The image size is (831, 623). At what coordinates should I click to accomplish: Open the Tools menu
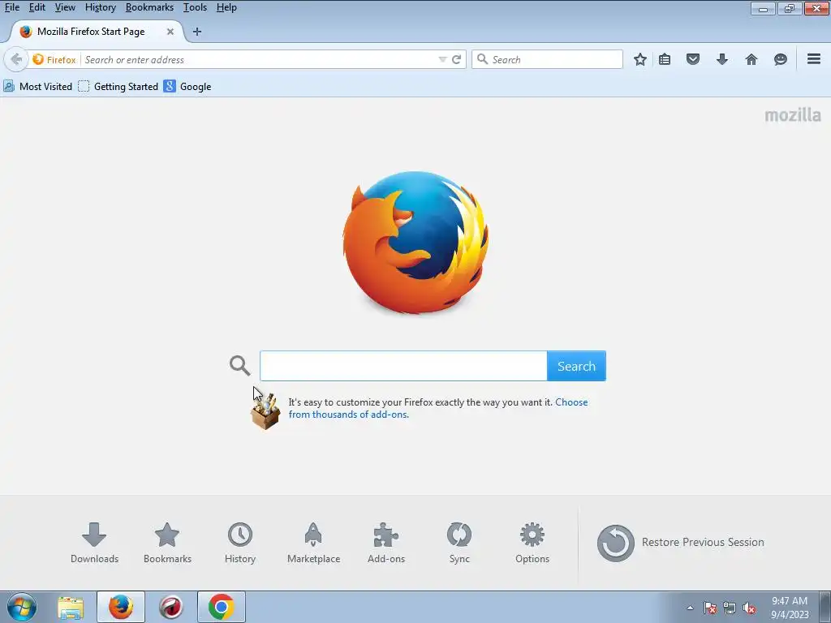195,7
